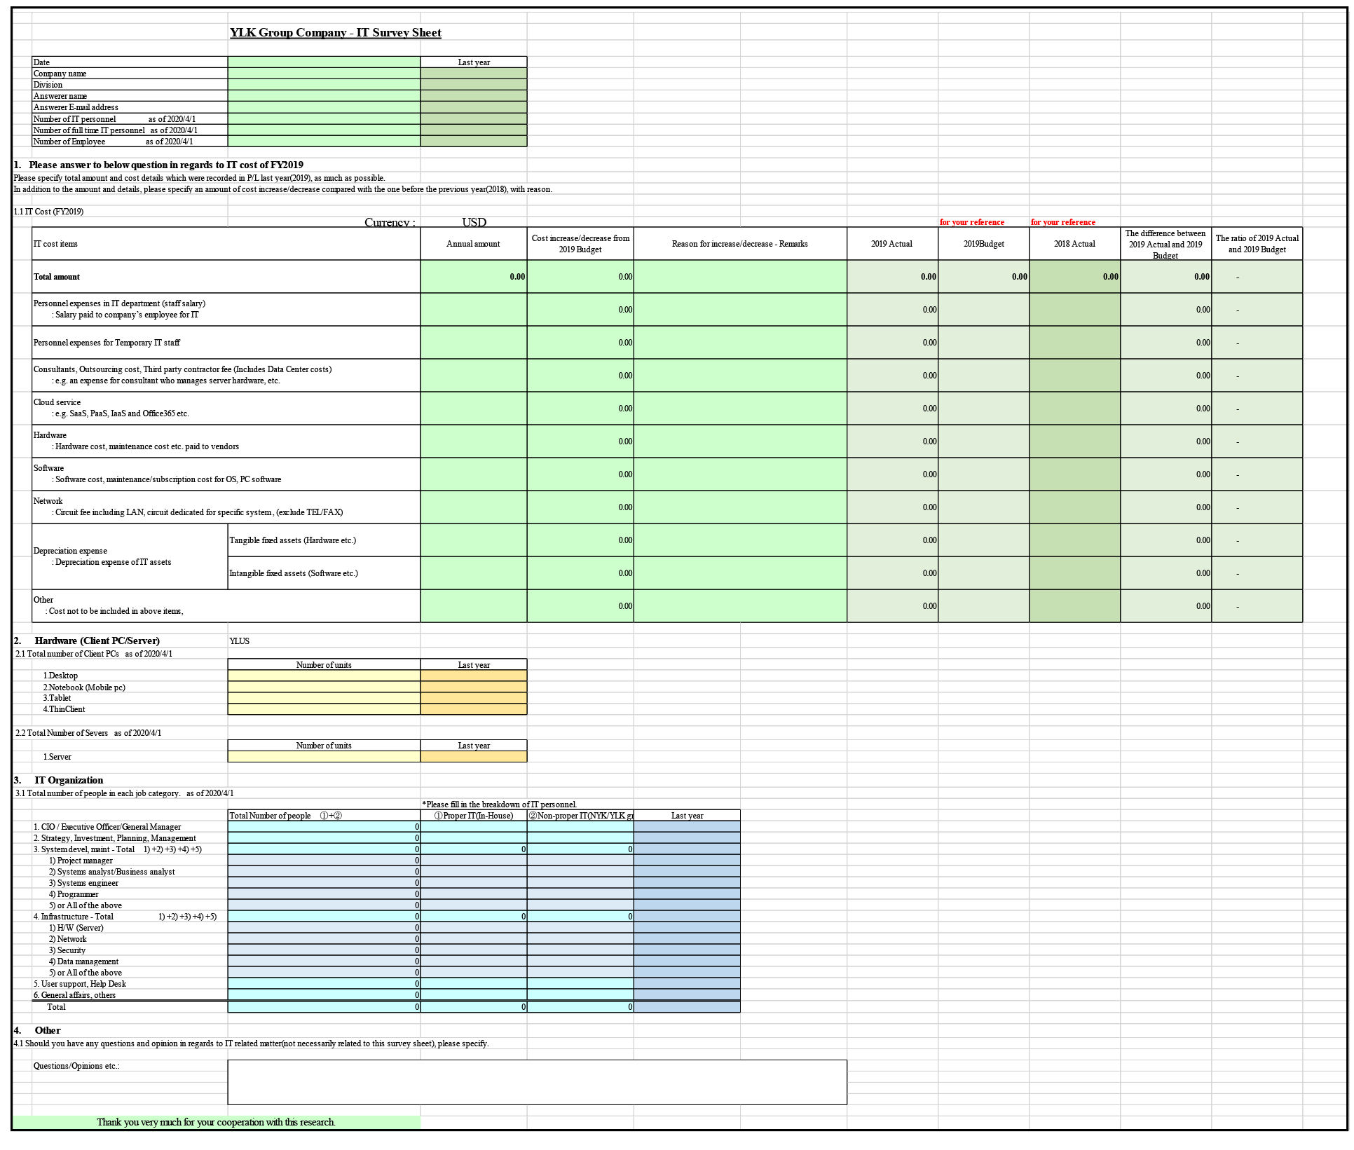The image size is (1354, 1150).
Task: Select the Other row Annual amount cell
Action: [x=474, y=606]
